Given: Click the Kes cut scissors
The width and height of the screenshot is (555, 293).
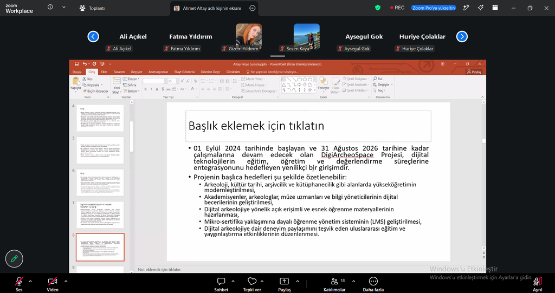Looking at the screenshot, I should (x=85, y=79).
